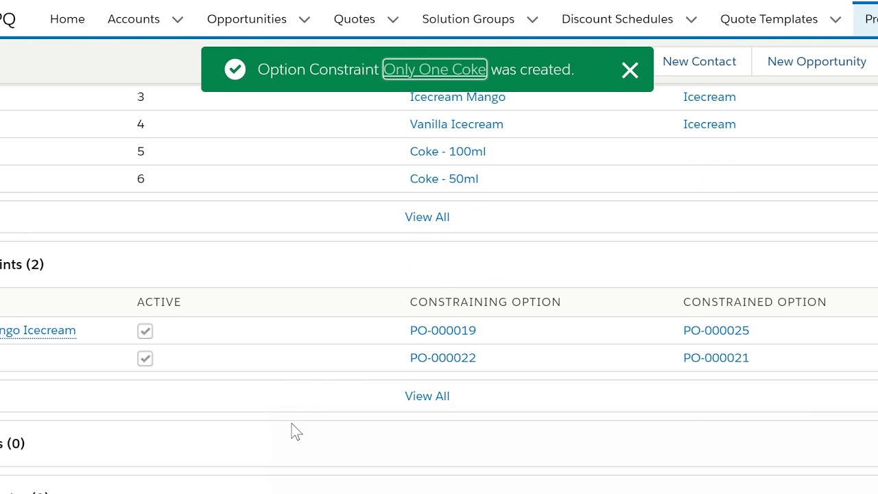Open Icecream feature link in Vanilla Icecream row
The image size is (878, 494).
click(709, 124)
